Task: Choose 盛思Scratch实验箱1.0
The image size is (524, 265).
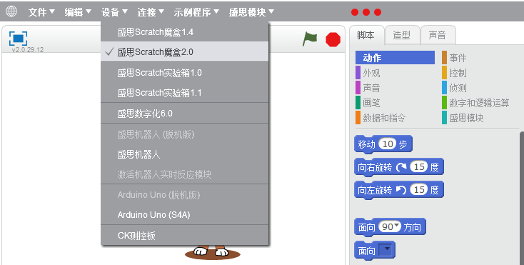Action: (x=184, y=73)
